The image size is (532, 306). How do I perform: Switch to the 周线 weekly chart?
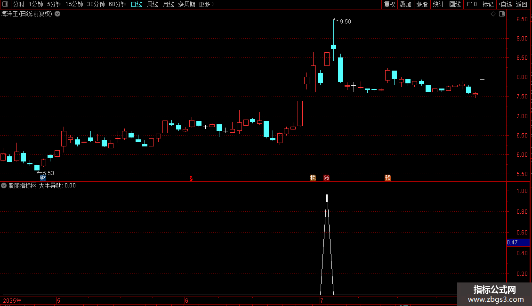pos(153,4)
